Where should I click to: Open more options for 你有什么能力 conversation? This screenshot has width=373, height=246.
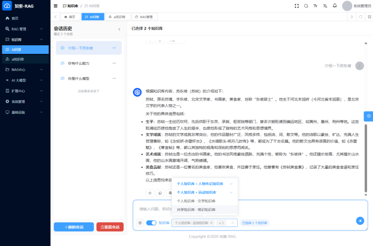coord(114,63)
